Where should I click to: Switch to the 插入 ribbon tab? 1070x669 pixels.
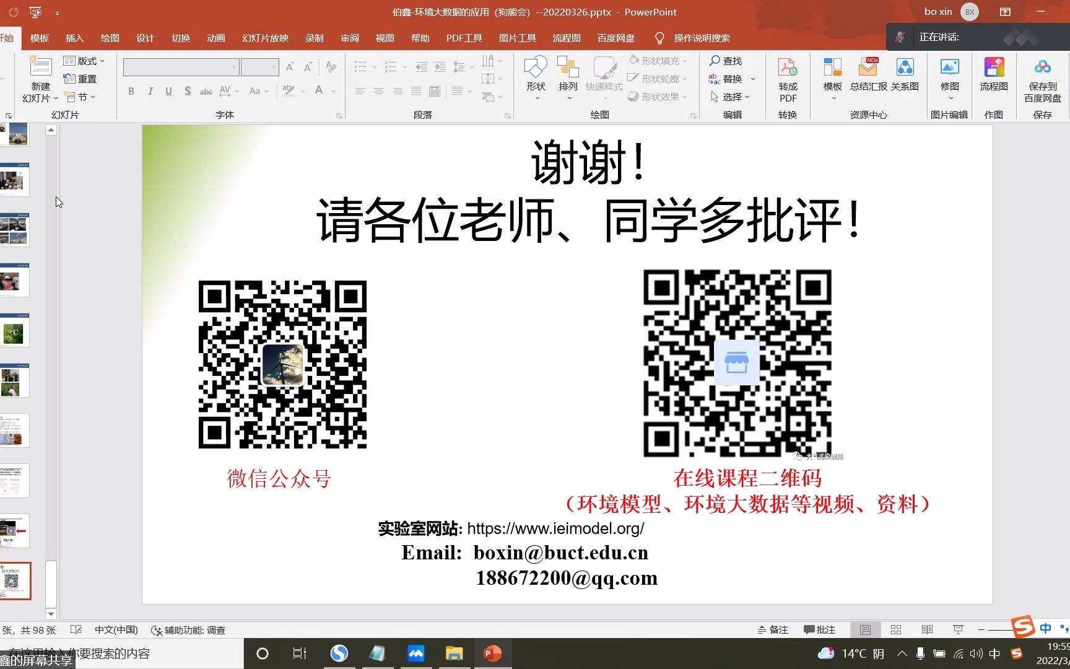pyautogui.click(x=74, y=38)
